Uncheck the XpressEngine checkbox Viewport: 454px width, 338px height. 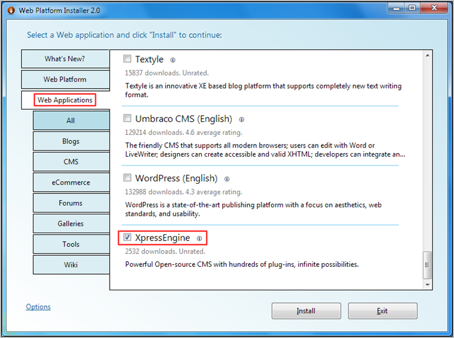point(128,237)
